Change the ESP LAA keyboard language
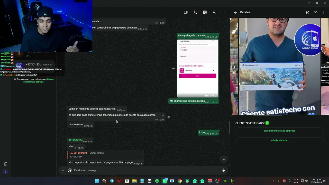The height and width of the screenshot is (185, 329). click(296, 181)
